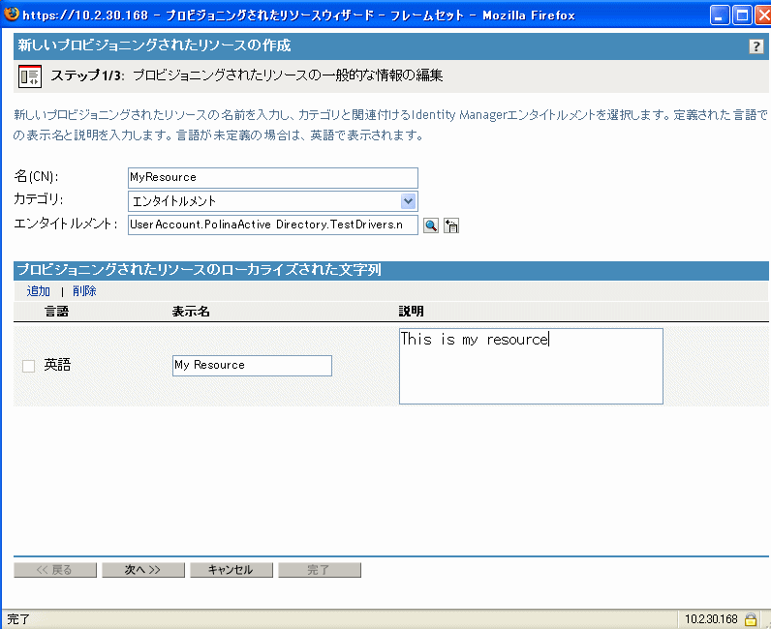The image size is (771, 629).
Task: Check the 英語 language row checkbox
Action: (28, 366)
